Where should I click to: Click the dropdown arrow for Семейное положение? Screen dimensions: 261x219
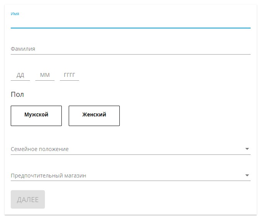(x=247, y=149)
